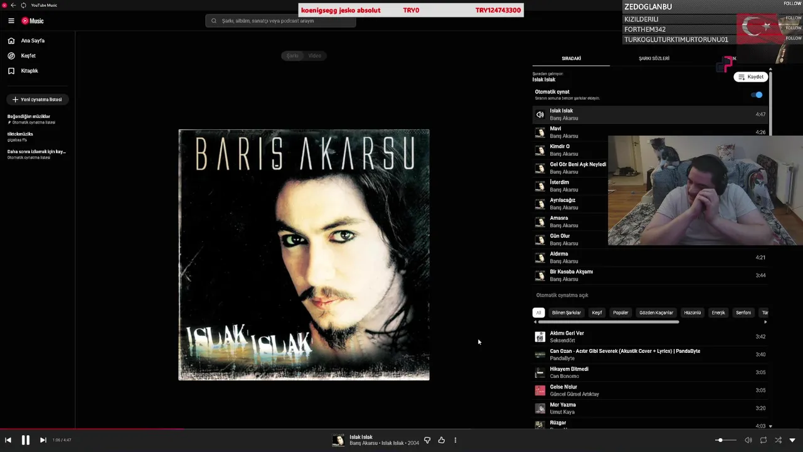Skip to next track

point(43,440)
